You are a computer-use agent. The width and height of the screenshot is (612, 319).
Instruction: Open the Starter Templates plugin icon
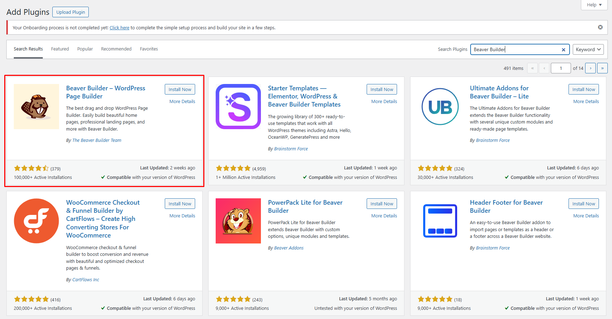pyautogui.click(x=238, y=107)
